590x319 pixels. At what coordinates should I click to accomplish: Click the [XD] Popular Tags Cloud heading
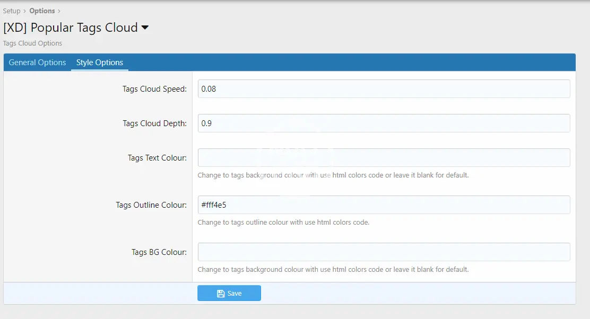coord(71,28)
